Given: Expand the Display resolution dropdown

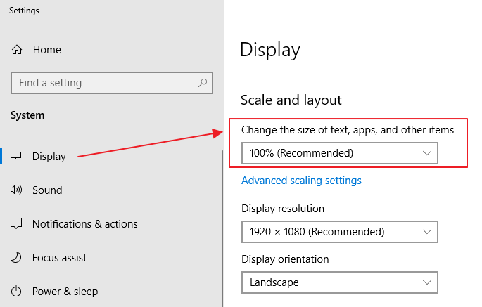Looking at the screenshot, I should [x=339, y=231].
